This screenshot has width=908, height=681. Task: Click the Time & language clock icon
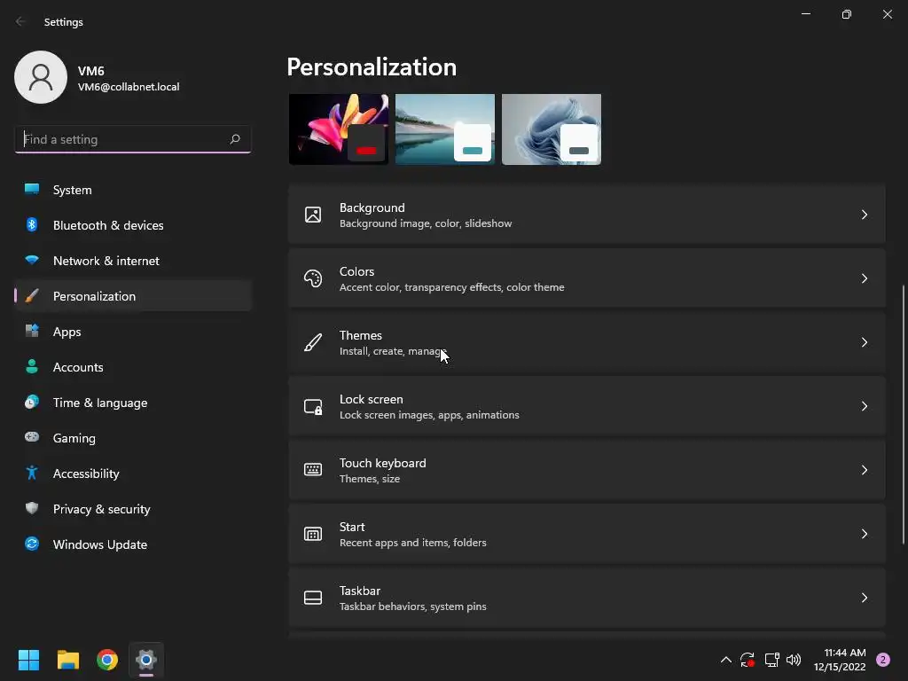(32, 402)
